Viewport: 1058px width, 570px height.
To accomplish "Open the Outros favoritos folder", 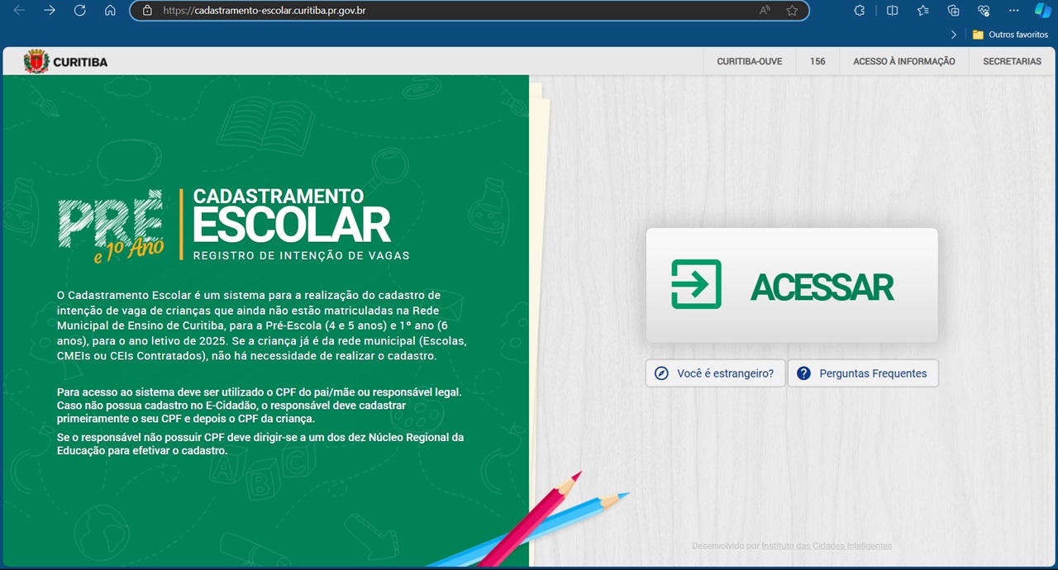I will click(1010, 35).
